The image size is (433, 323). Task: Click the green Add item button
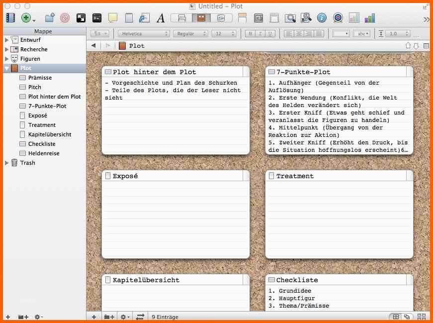point(26,18)
